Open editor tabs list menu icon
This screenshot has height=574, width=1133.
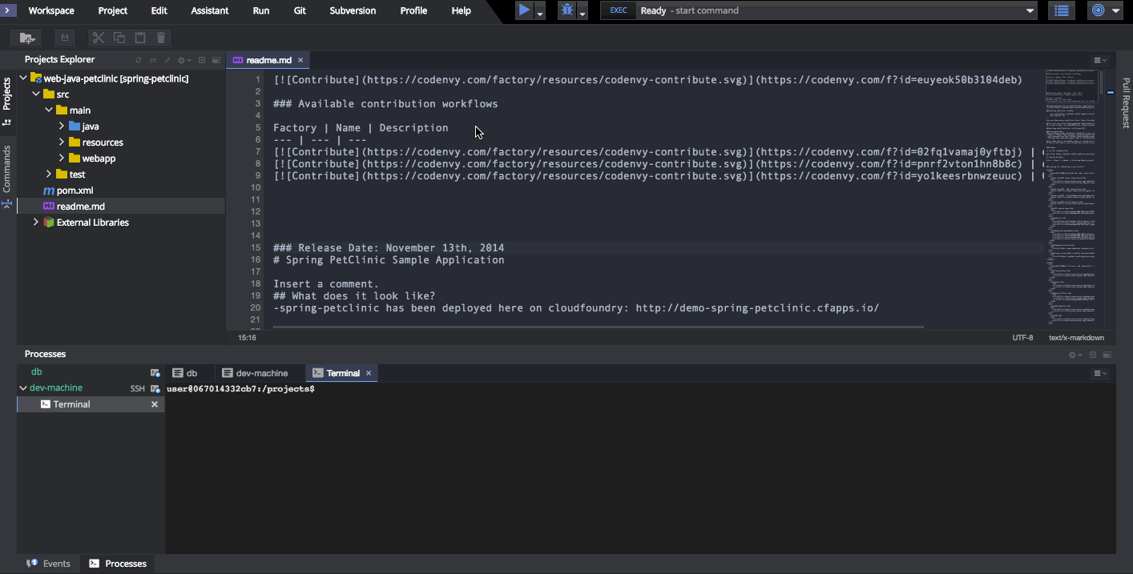(1100, 60)
